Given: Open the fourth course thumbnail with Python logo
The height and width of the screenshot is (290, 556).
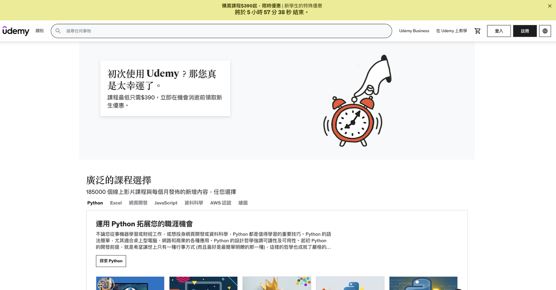Looking at the screenshot, I should 350,283.
